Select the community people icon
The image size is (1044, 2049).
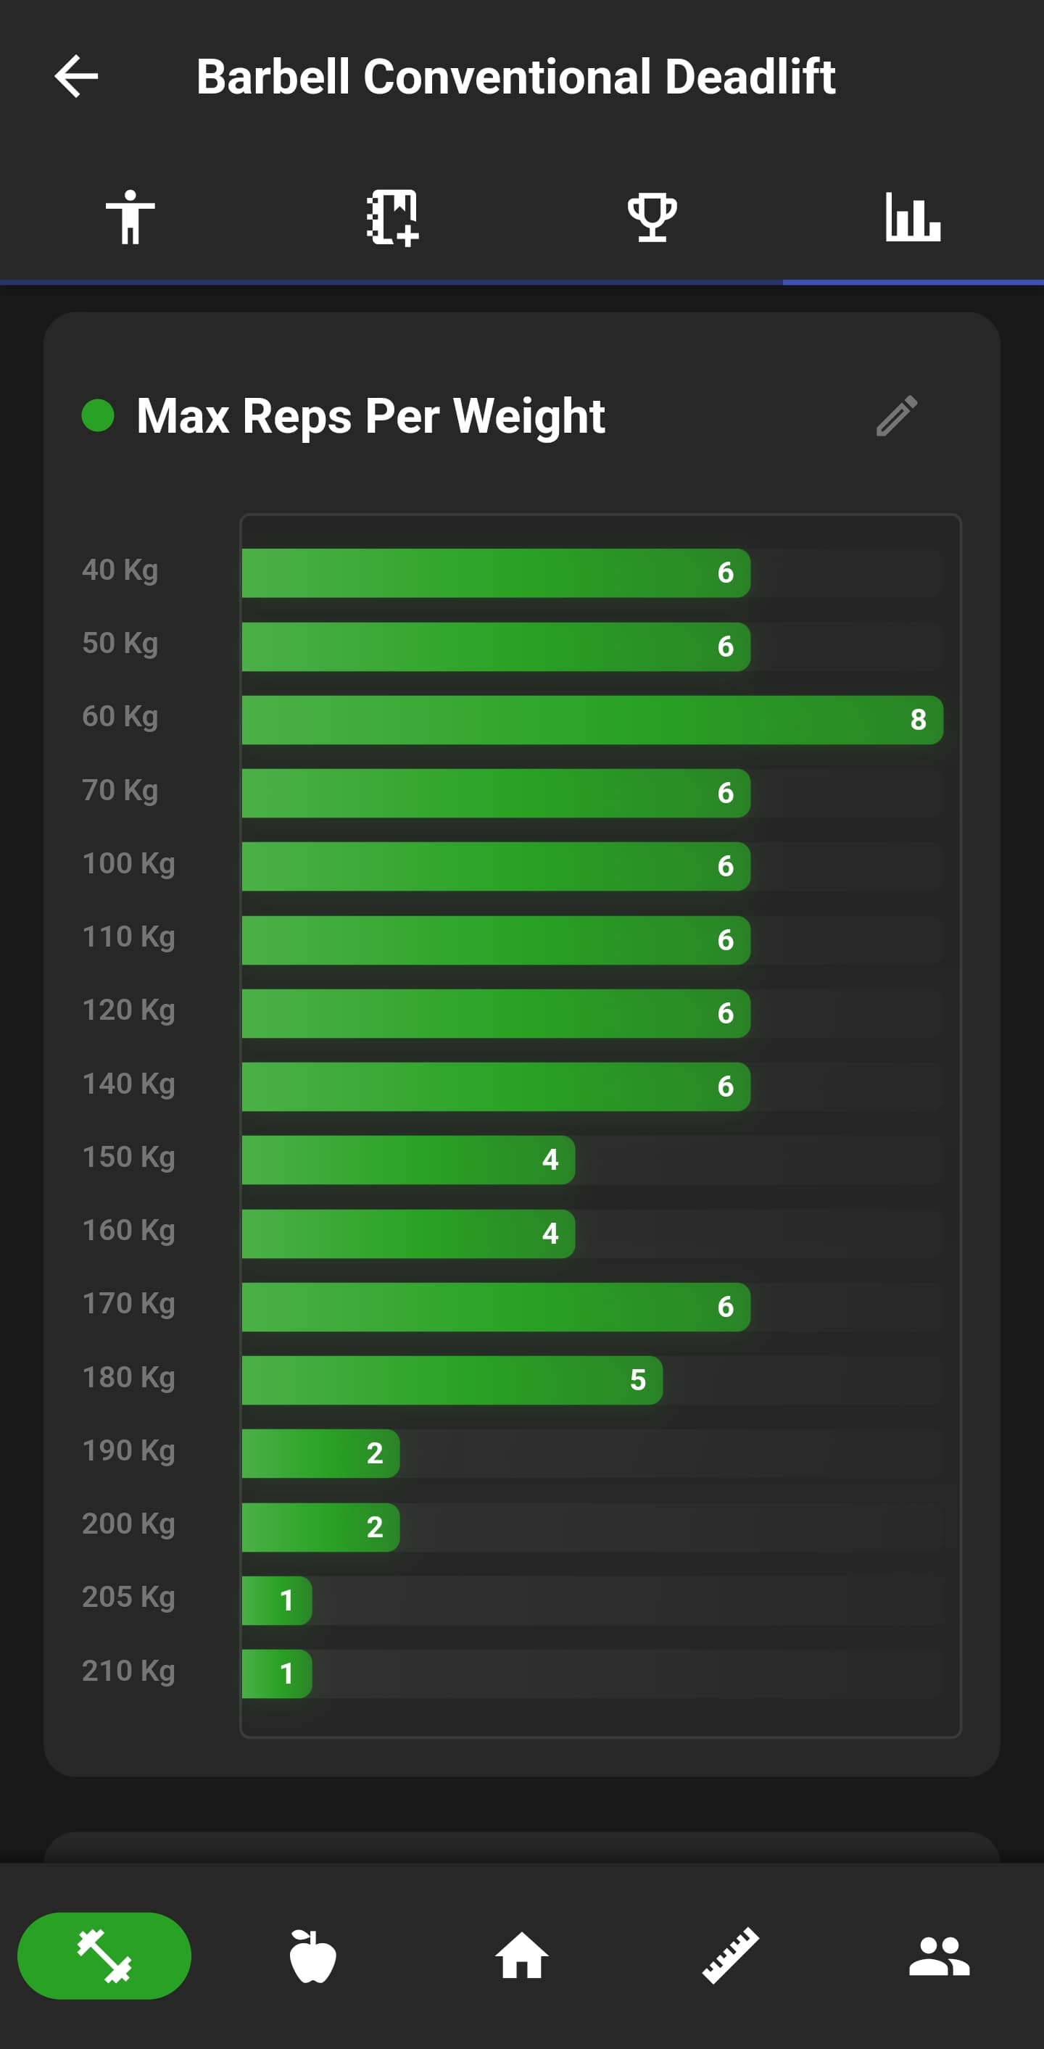940,1956
